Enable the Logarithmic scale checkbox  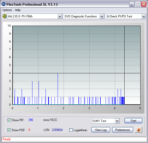[x=71, y=130]
